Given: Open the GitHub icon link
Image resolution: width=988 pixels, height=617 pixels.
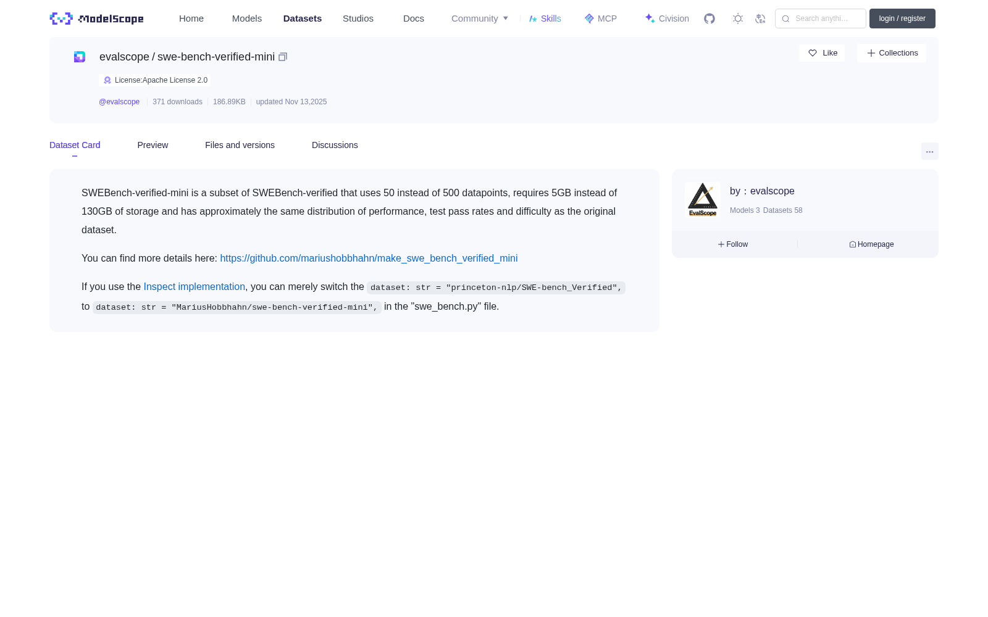Looking at the screenshot, I should click(x=710, y=19).
